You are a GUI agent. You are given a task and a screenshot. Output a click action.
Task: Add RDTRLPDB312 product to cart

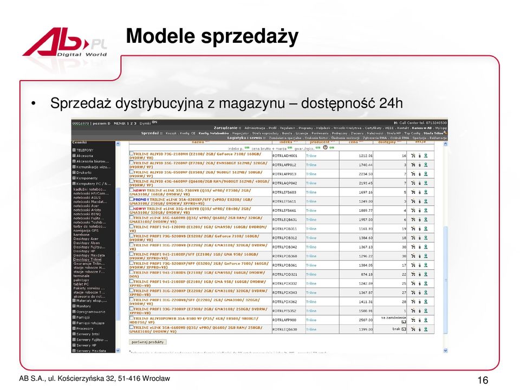click(413, 238)
